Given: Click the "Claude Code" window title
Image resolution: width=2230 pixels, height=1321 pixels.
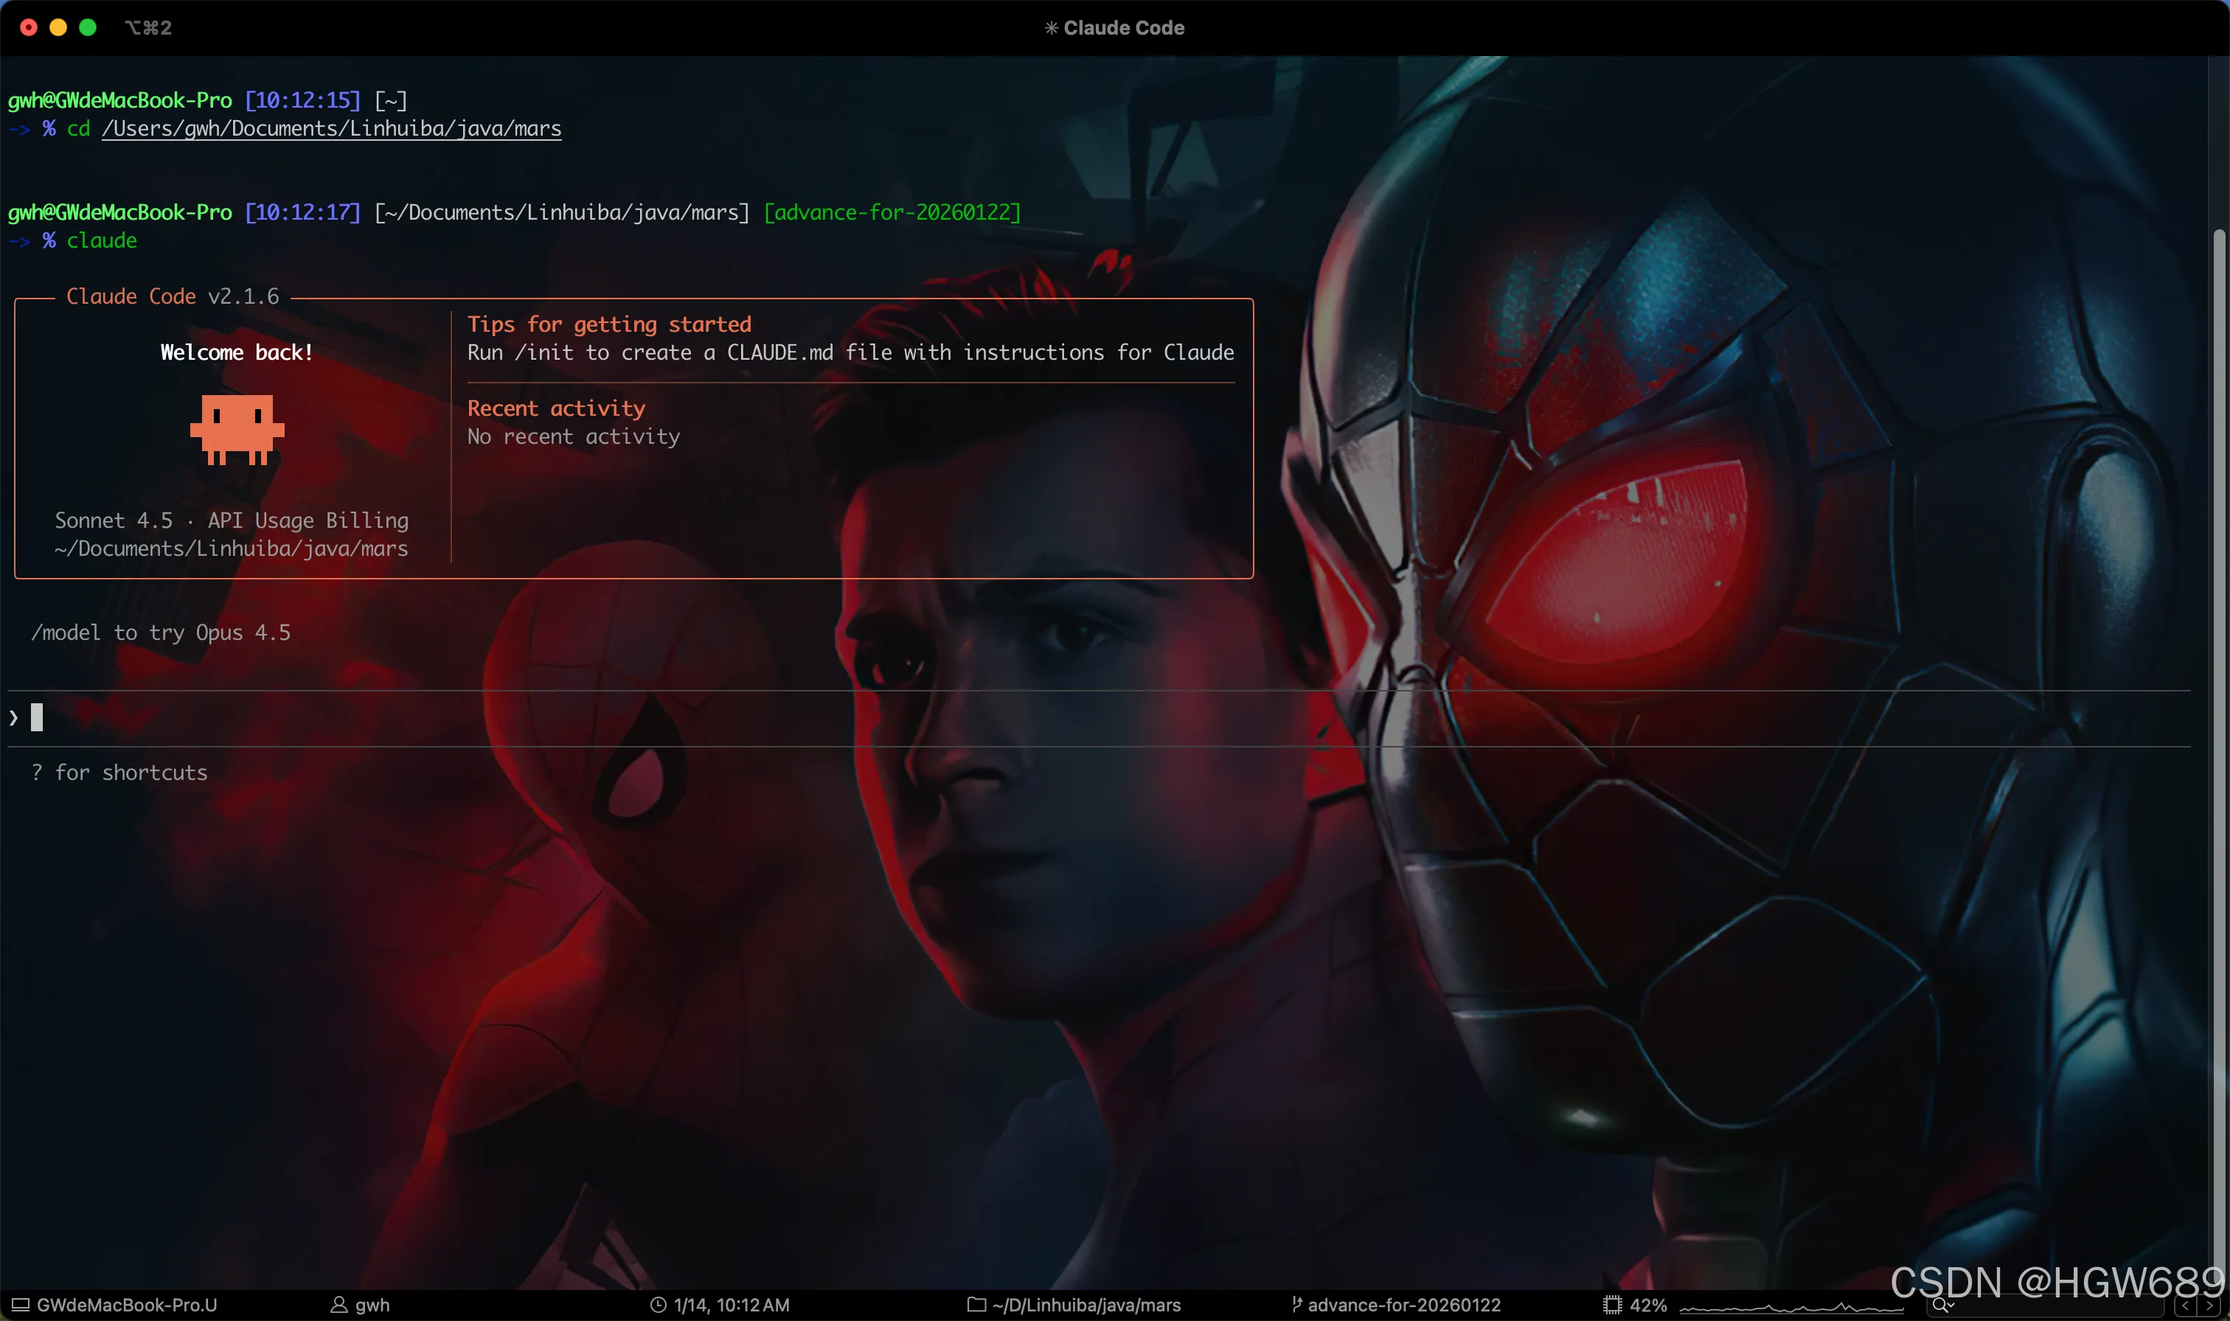Looking at the screenshot, I should tap(1123, 27).
